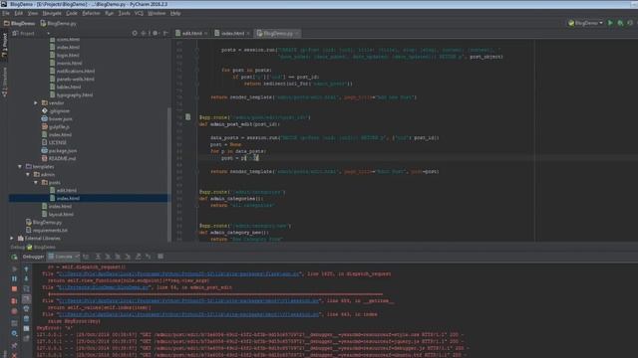Close the edit.html editor tab
Viewport: 638px width, 358px height.
point(206,33)
